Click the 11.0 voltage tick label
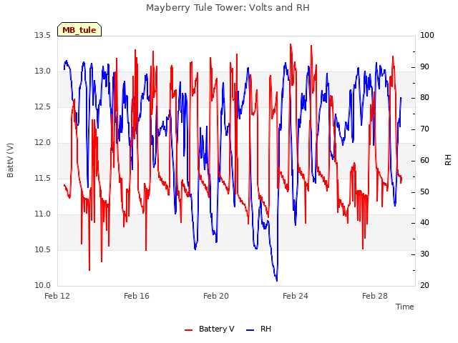 pos(42,214)
